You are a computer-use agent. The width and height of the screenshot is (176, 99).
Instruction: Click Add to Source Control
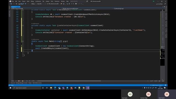point(157,85)
